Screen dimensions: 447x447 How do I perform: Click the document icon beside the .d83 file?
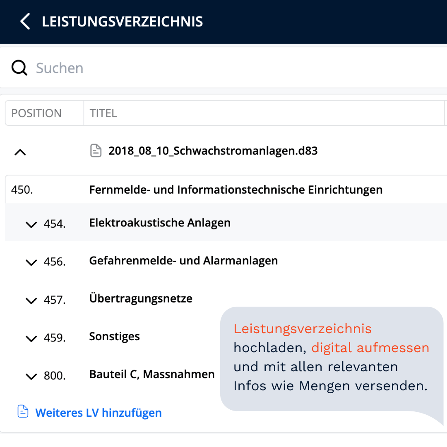[x=96, y=151]
